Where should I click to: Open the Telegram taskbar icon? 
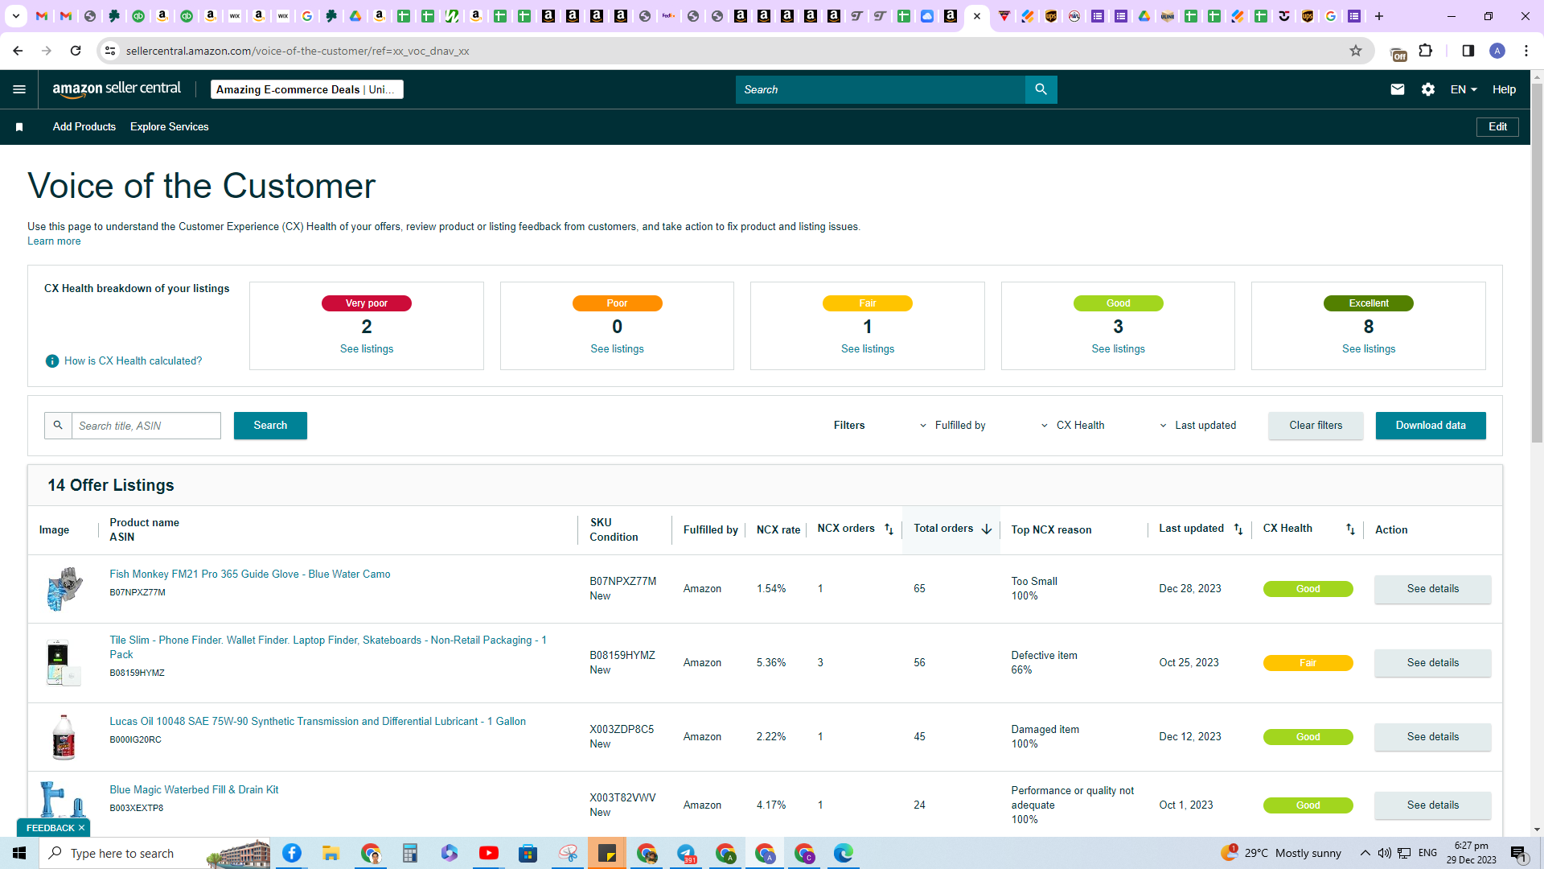pyautogui.click(x=686, y=853)
